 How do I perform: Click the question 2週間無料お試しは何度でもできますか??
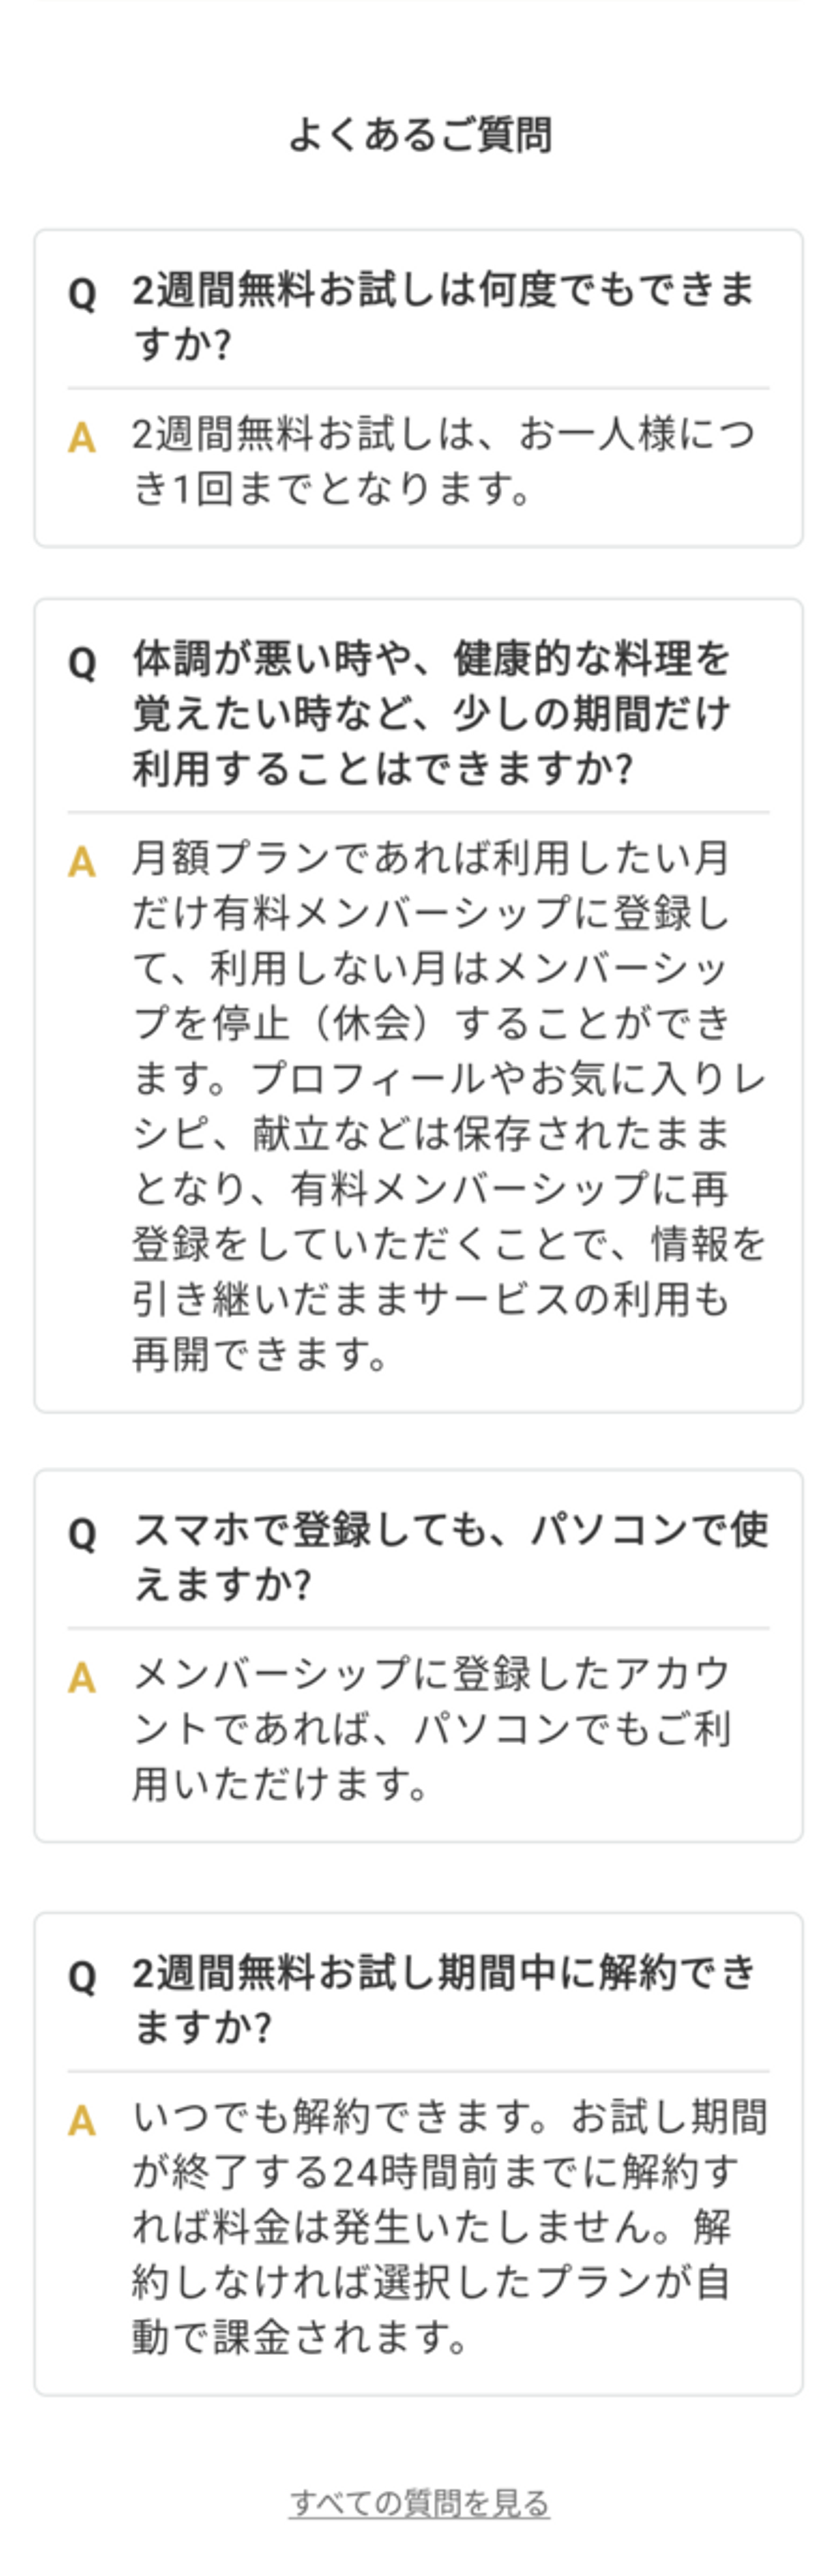(x=442, y=316)
